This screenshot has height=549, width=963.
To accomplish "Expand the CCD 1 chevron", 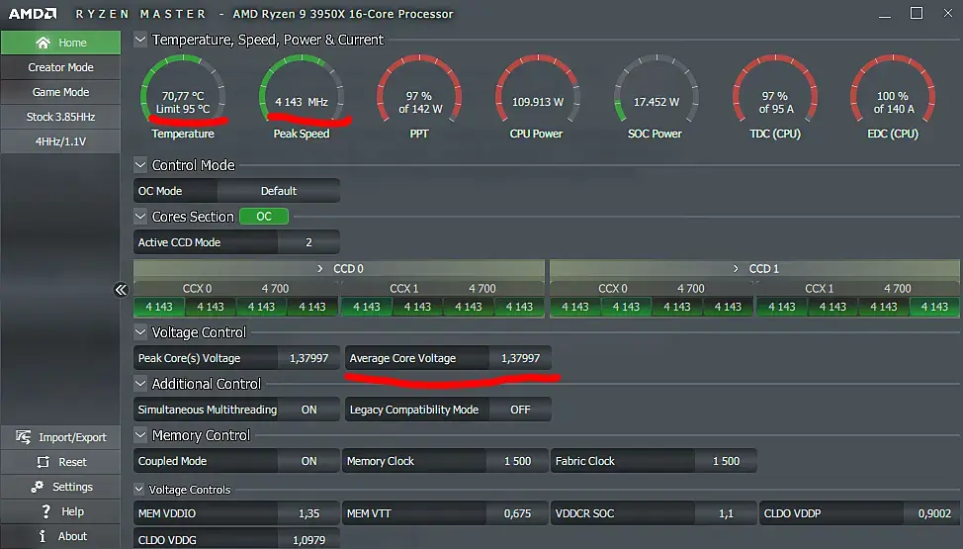I will pos(736,269).
